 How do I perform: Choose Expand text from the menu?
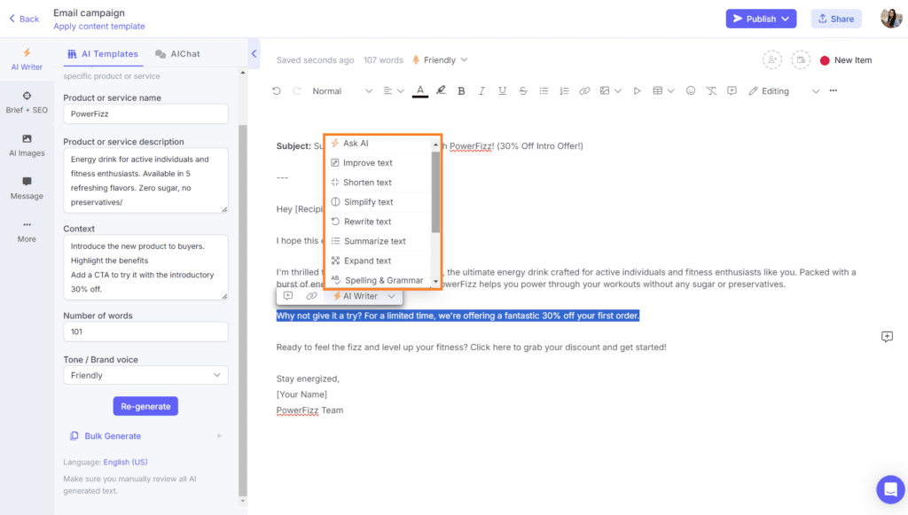tap(379, 261)
